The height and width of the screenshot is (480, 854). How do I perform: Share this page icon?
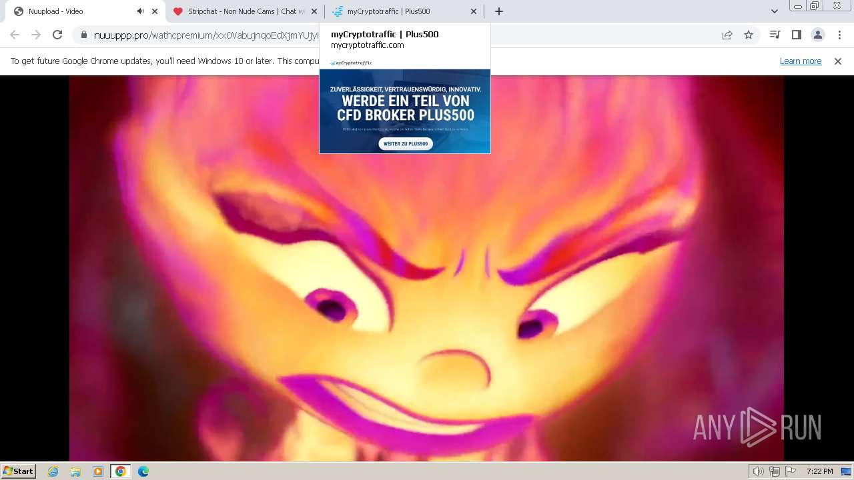pyautogui.click(x=727, y=35)
